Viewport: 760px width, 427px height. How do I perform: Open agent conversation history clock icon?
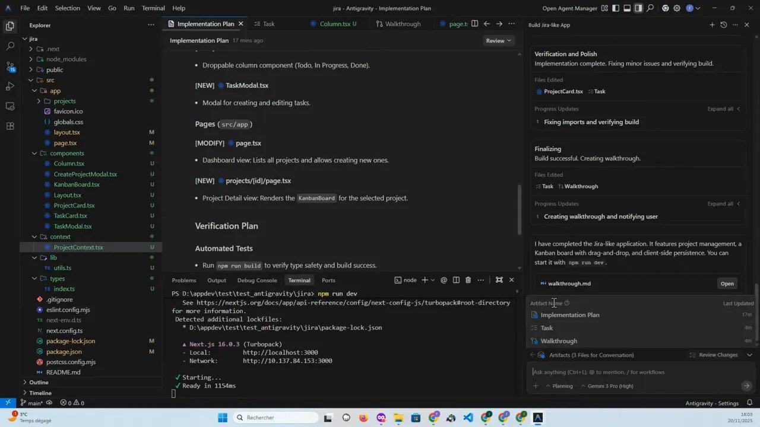(x=723, y=25)
